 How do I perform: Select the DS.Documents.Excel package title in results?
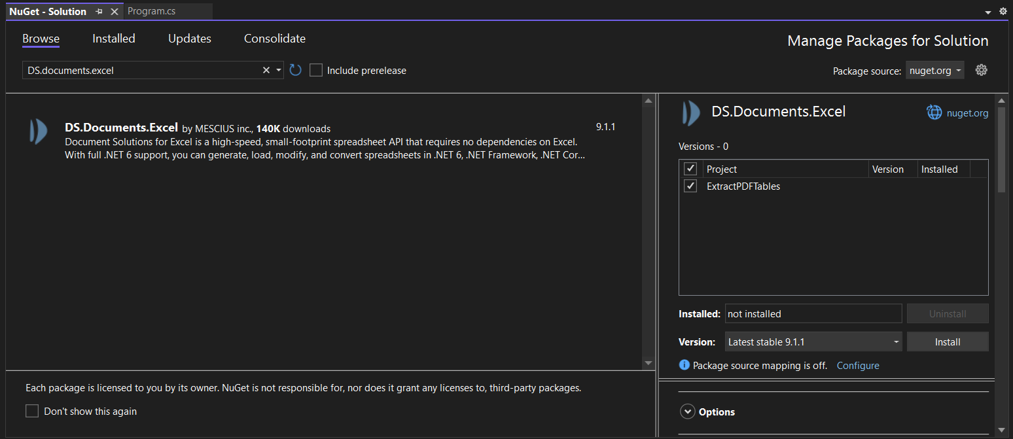pos(121,128)
